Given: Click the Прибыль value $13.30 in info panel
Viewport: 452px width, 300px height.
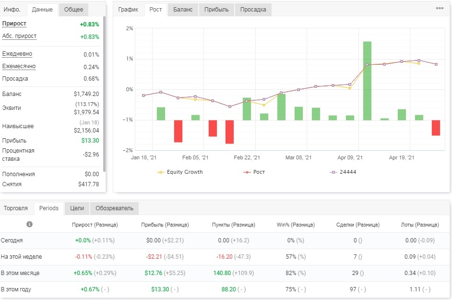Looking at the screenshot, I should pos(90,141).
